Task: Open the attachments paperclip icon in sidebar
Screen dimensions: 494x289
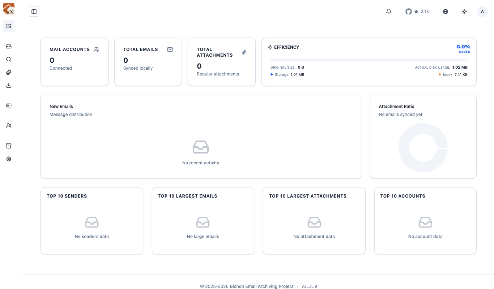Action: tap(9, 72)
